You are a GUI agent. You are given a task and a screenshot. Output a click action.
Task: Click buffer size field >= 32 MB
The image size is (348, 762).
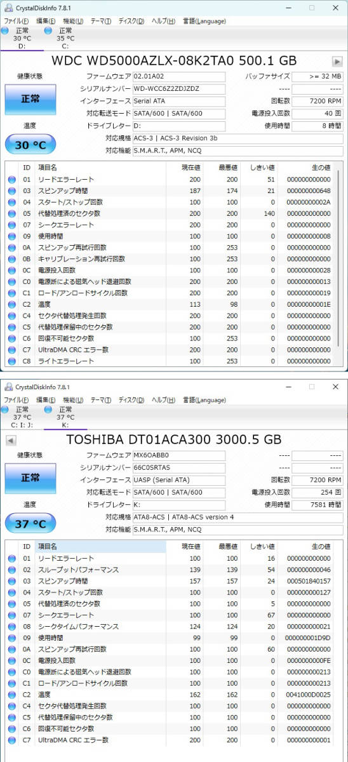318,76
